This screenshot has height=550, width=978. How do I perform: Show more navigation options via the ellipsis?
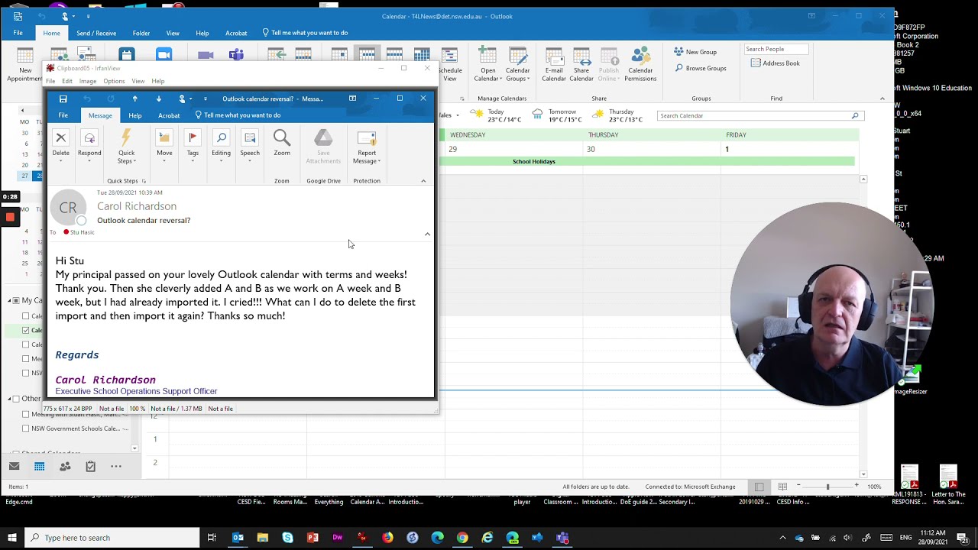116,466
